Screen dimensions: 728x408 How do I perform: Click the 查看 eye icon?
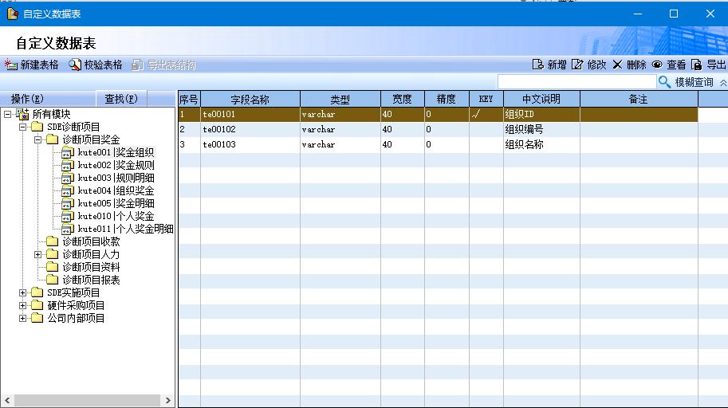coord(657,65)
